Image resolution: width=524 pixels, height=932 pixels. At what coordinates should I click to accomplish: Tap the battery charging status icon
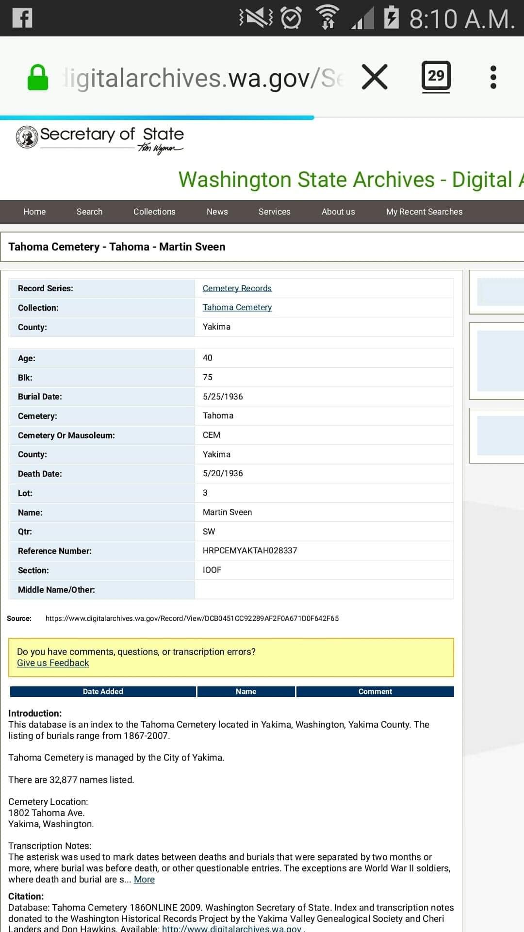pyautogui.click(x=391, y=18)
